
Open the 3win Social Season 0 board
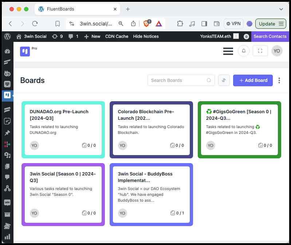coord(63,194)
